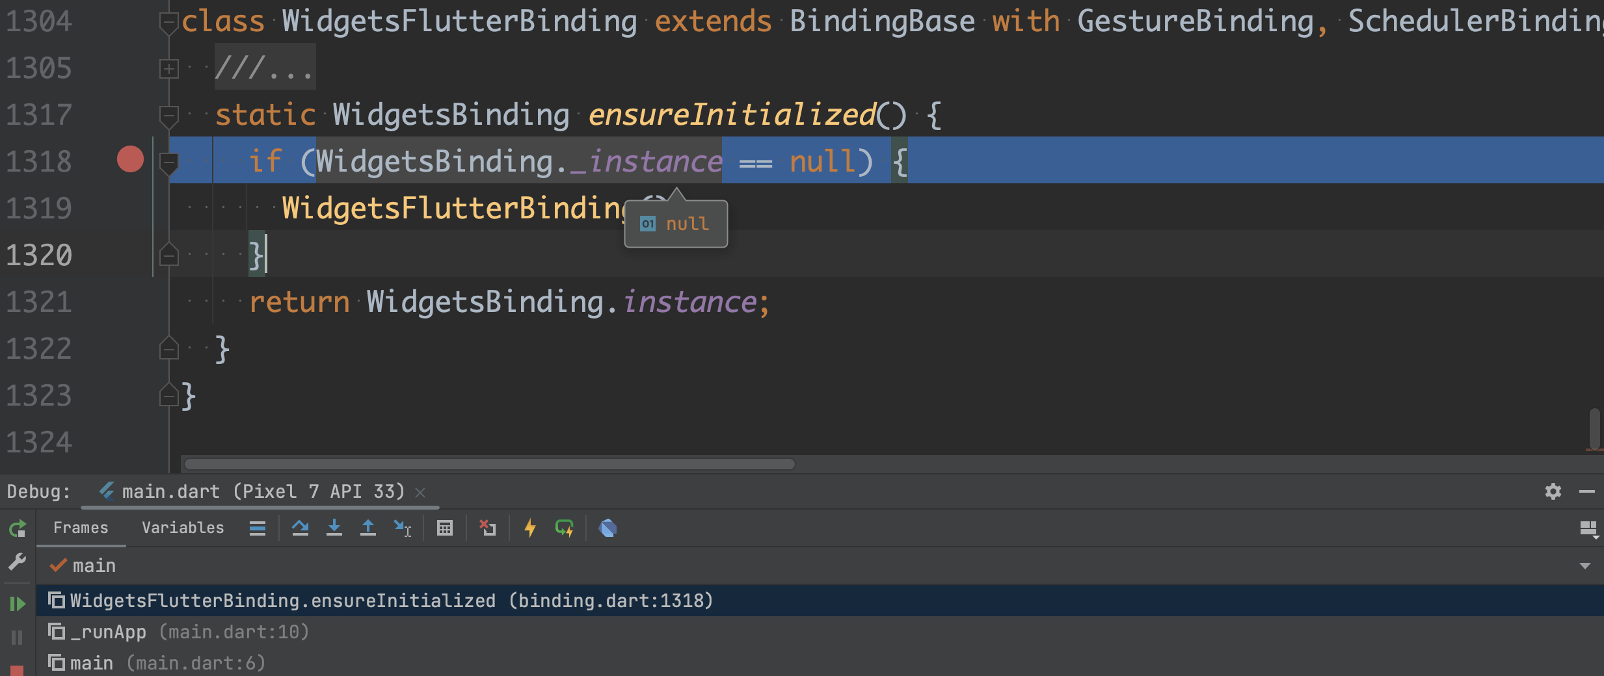Collapse ensureInitialized method on line 1317
Image resolution: width=1604 pixels, height=676 pixels.
point(169,116)
